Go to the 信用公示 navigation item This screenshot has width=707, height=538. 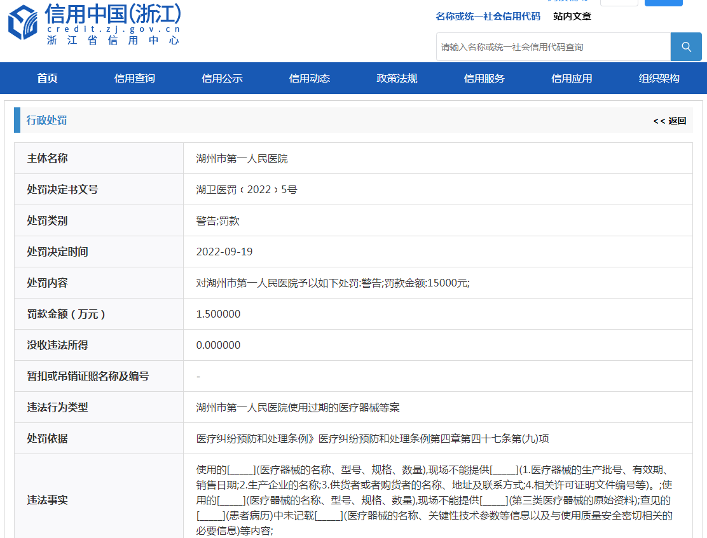tap(222, 78)
